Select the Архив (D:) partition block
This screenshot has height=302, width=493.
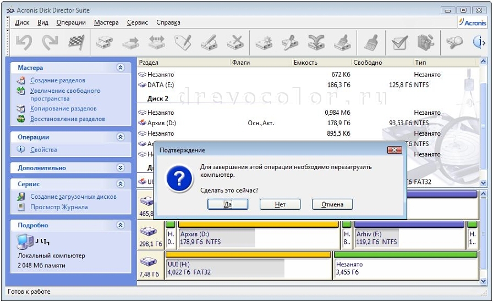pyautogui.click(x=259, y=235)
